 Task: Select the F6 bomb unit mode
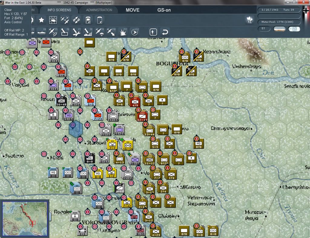(x=65, y=32)
